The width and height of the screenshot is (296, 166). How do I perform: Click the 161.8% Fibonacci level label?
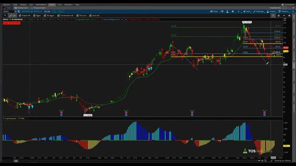[x=174, y=26]
